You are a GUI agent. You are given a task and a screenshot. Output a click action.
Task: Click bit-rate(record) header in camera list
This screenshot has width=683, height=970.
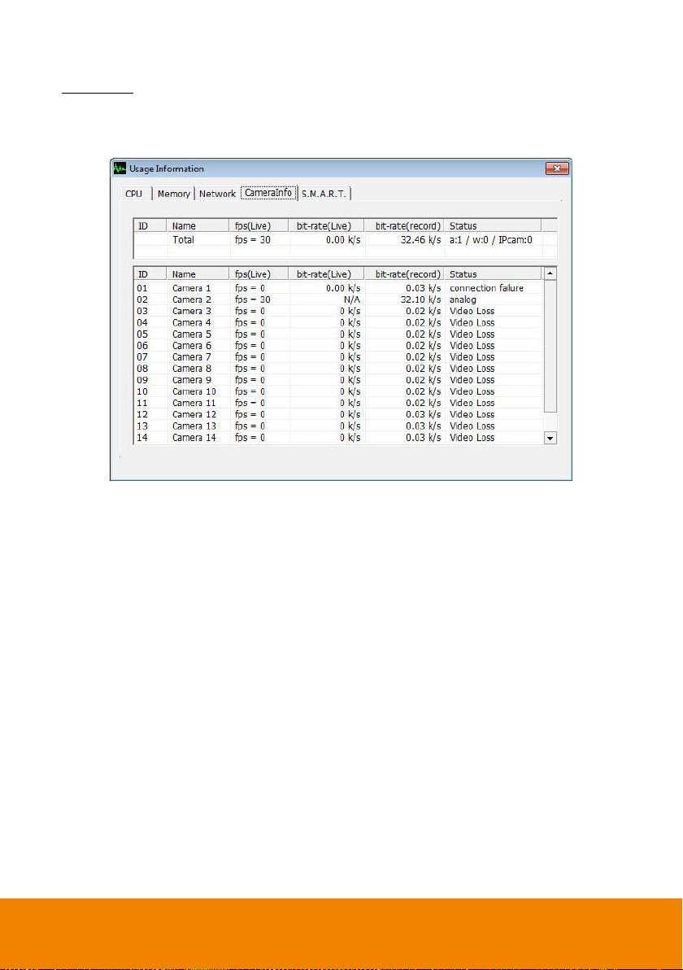[x=405, y=274]
